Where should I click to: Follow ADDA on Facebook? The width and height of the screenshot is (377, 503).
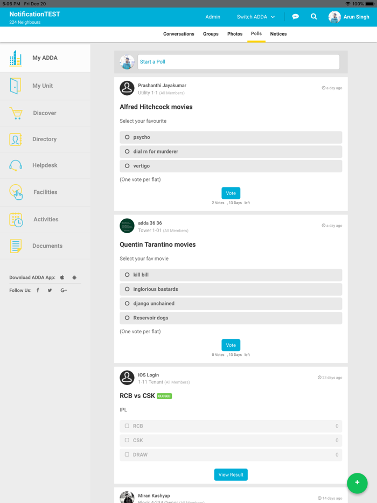(38, 290)
